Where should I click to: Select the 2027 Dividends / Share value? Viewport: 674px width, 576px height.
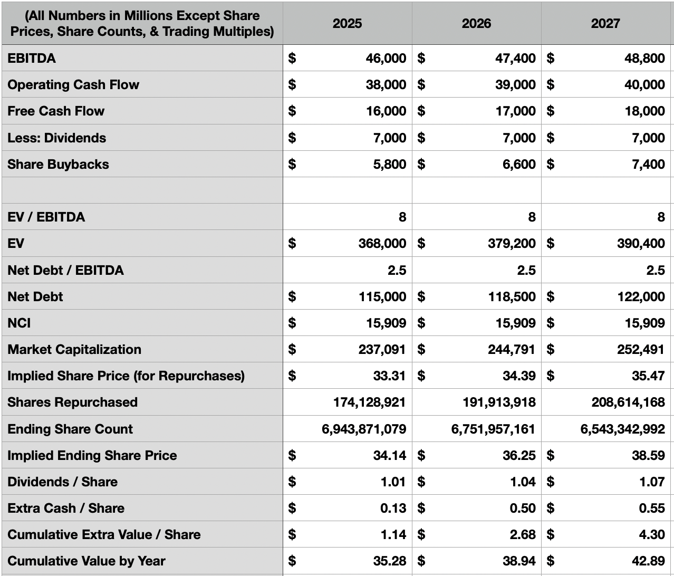(652, 482)
